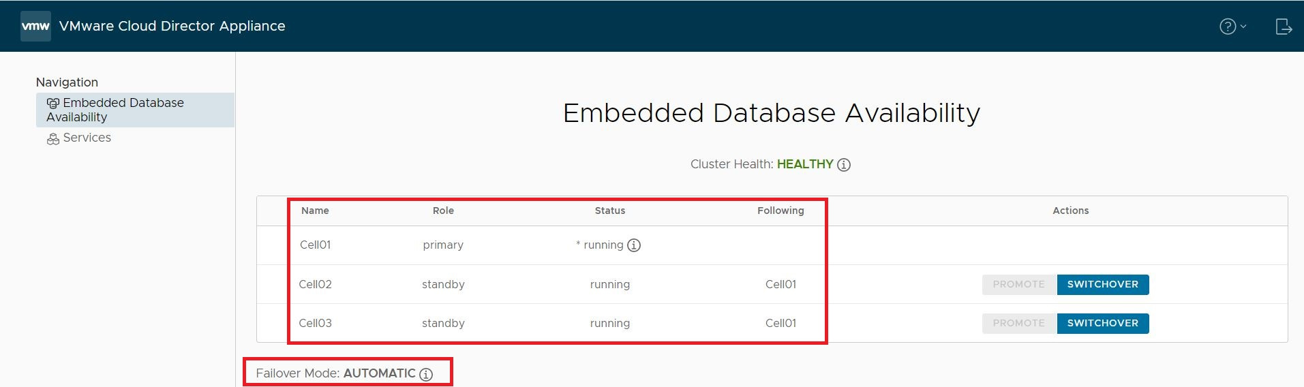Expand the help menu chevron
The width and height of the screenshot is (1304, 387).
1243,27
